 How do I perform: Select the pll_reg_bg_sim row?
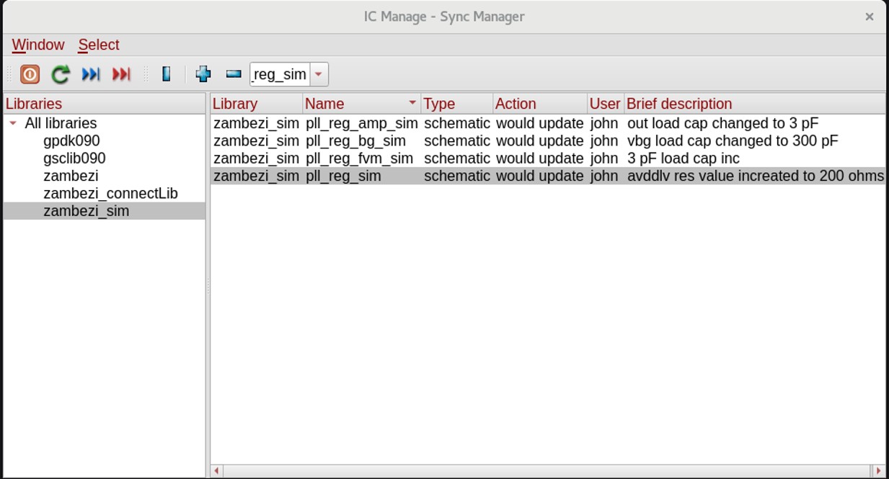(x=355, y=141)
